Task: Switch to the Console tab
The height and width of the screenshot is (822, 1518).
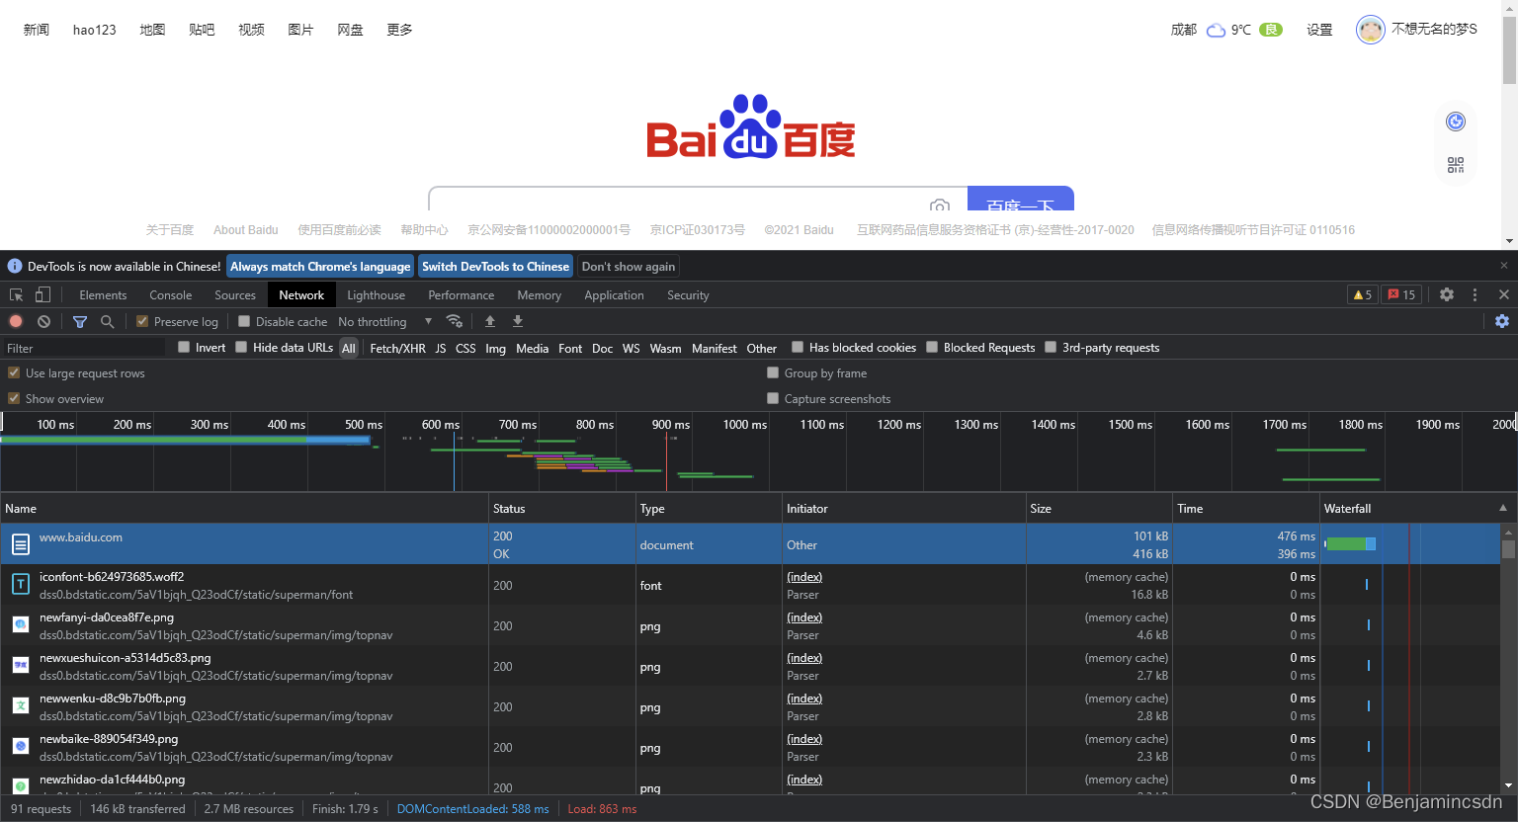Action: tap(170, 294)
